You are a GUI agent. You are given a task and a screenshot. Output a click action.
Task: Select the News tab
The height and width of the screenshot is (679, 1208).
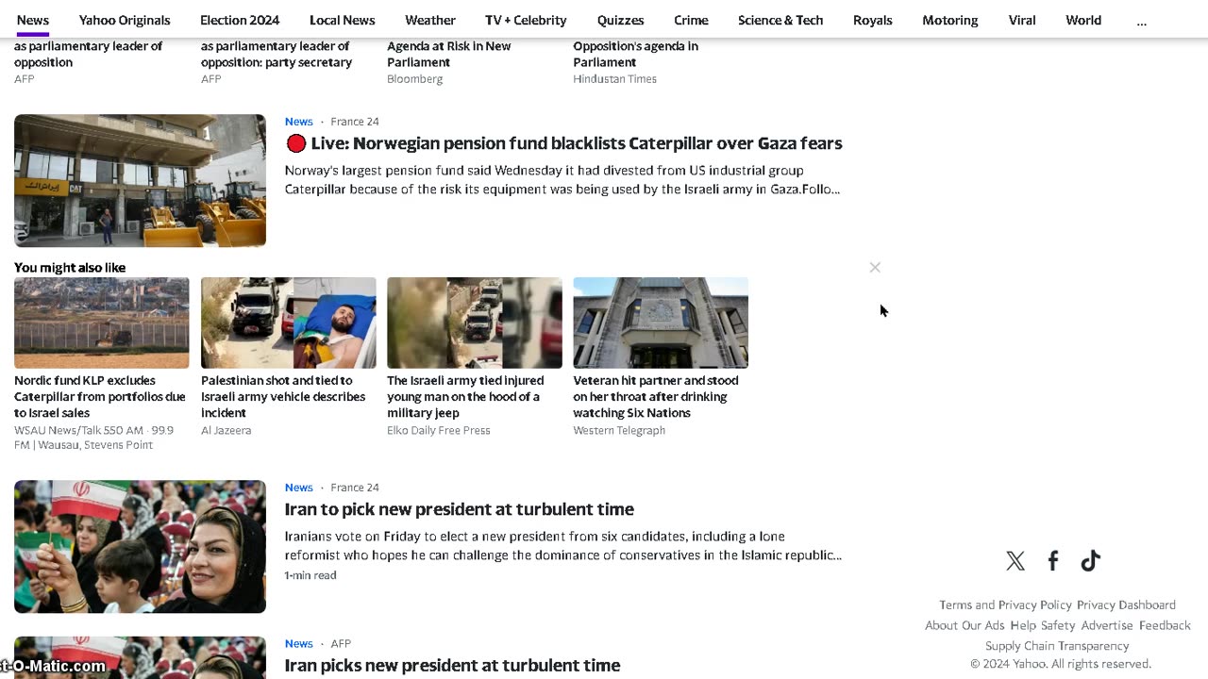[33, 20]
